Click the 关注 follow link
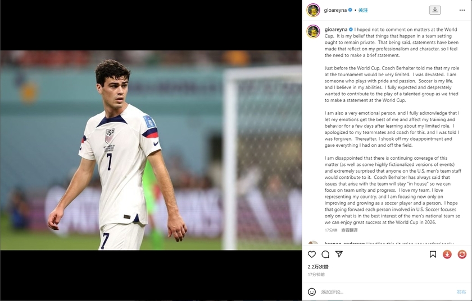The image size is (472, 301). point(363,10)
